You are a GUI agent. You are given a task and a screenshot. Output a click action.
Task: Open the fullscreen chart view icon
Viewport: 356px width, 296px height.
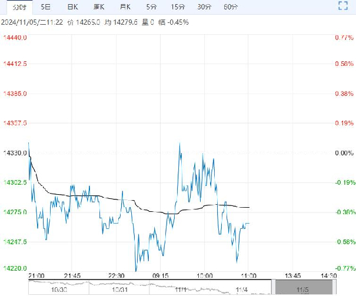pos(344,6)
